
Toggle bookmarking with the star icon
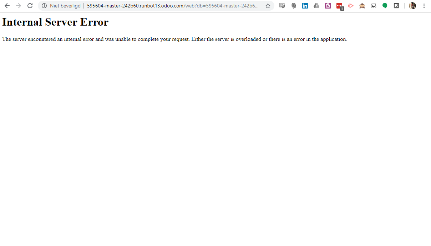268,6
